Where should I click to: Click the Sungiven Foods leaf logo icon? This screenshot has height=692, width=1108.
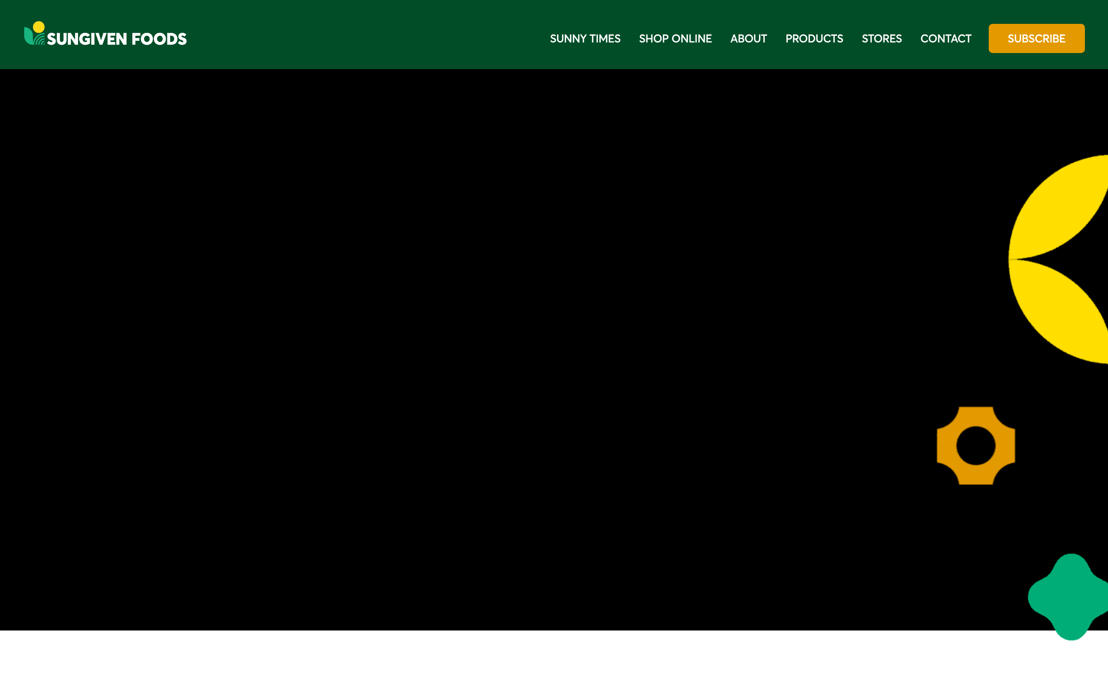(28, 36)
